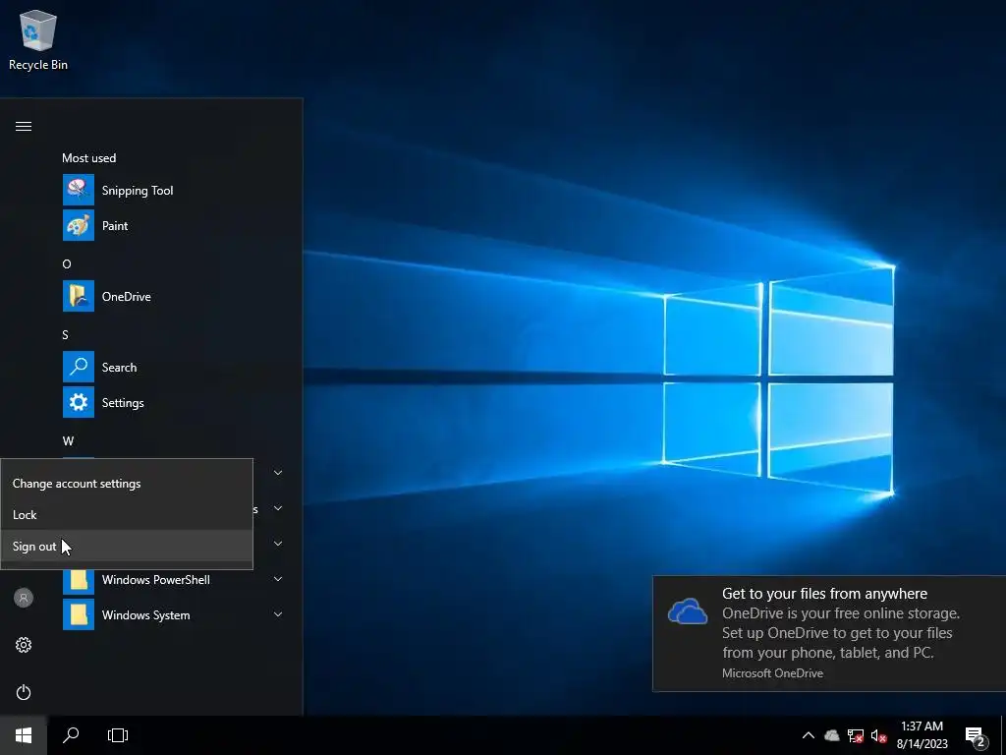The height and width of the screenshot is (755, 1006).
Task: Open the Recycle Bin desktop icon
Action: [x=38, y=40]
